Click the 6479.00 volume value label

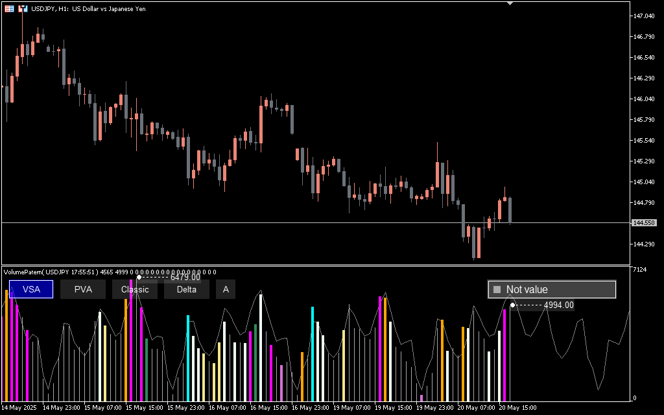[x=185, y=278]
